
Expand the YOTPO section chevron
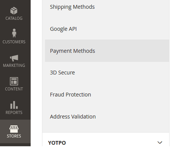coord(160,142)
